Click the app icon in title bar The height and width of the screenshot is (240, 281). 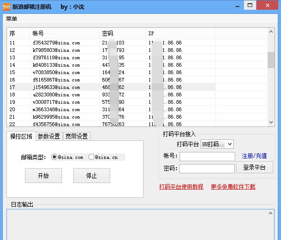[6, 7]
